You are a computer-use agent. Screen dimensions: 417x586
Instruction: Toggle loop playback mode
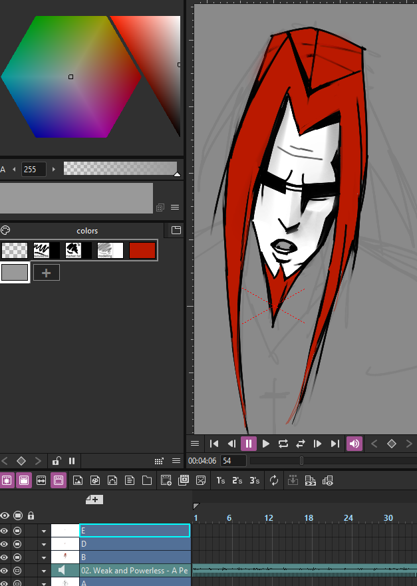(x=283, y=444)
